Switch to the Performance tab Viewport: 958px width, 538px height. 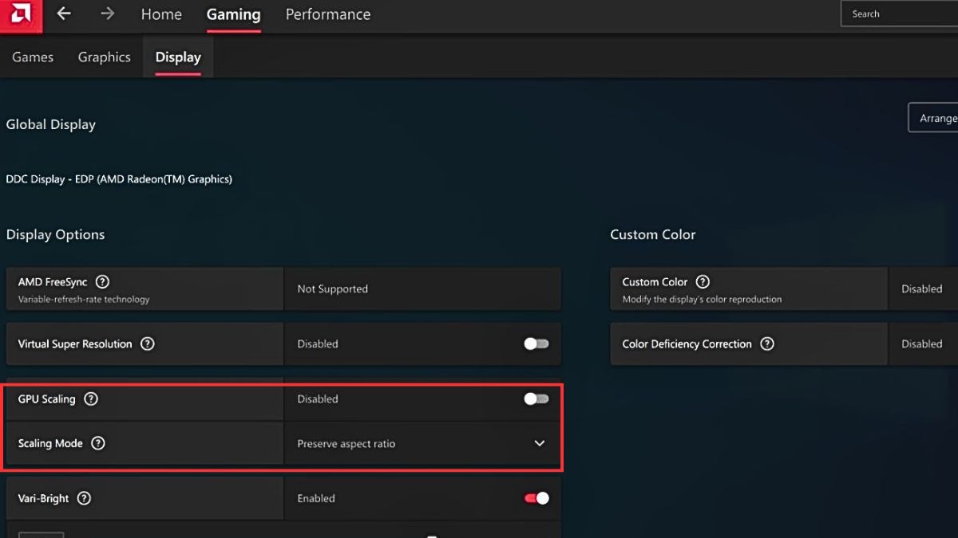(328, 14)
